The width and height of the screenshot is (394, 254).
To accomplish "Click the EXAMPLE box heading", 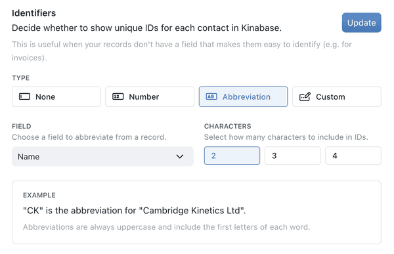I will click(x=39, y=195).
